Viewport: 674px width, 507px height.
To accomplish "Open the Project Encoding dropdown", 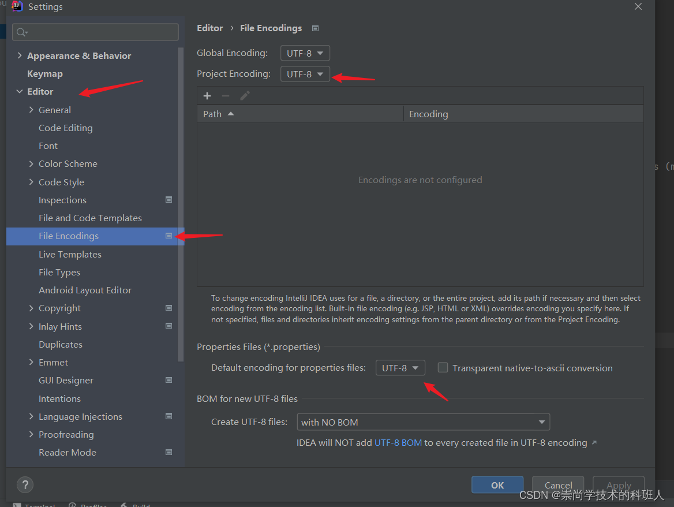I will click(x=305, y=74).
